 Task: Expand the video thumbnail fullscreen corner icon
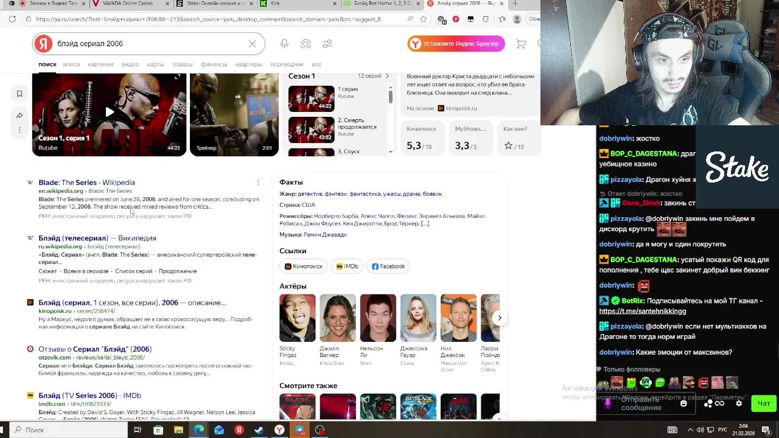(x=177, y=77)
